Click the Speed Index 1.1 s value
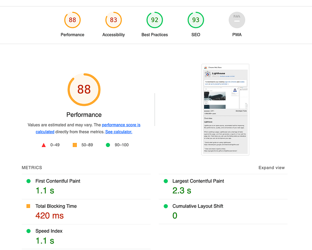Viewport: 312px width, 250px height. click(x=45, y=241)
